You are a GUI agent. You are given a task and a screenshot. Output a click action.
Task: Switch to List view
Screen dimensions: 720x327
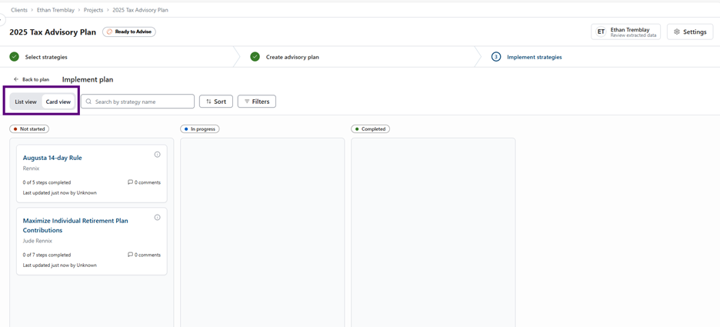[x=25, y=102]
